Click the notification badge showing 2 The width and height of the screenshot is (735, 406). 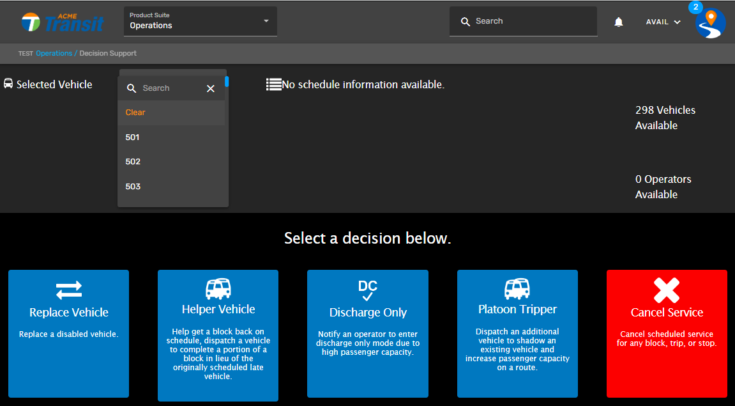click(x=695, y=7)
